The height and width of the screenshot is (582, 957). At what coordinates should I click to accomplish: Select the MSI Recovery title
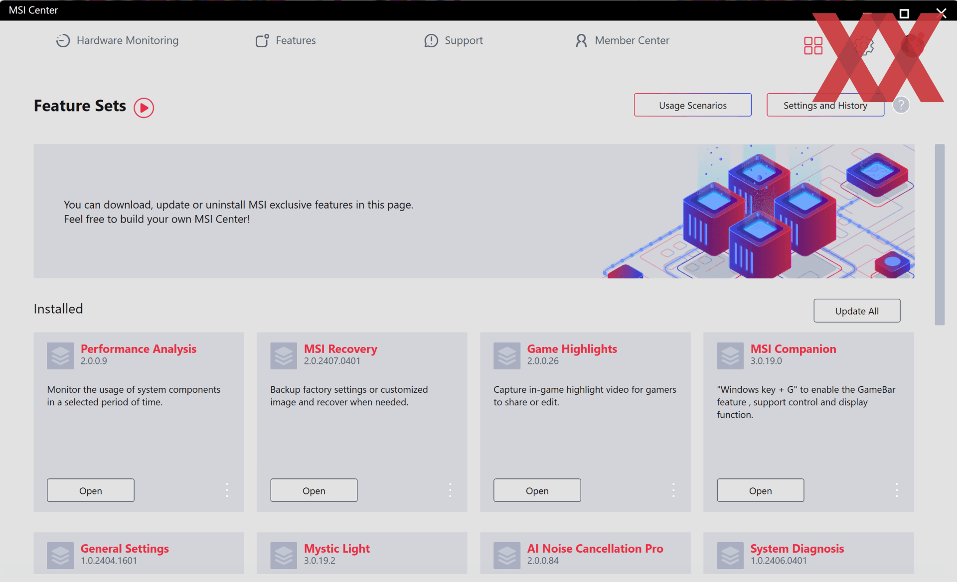340,349
